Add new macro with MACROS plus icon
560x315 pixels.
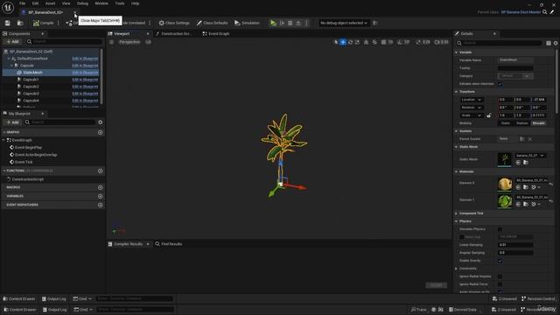point(101,187)
